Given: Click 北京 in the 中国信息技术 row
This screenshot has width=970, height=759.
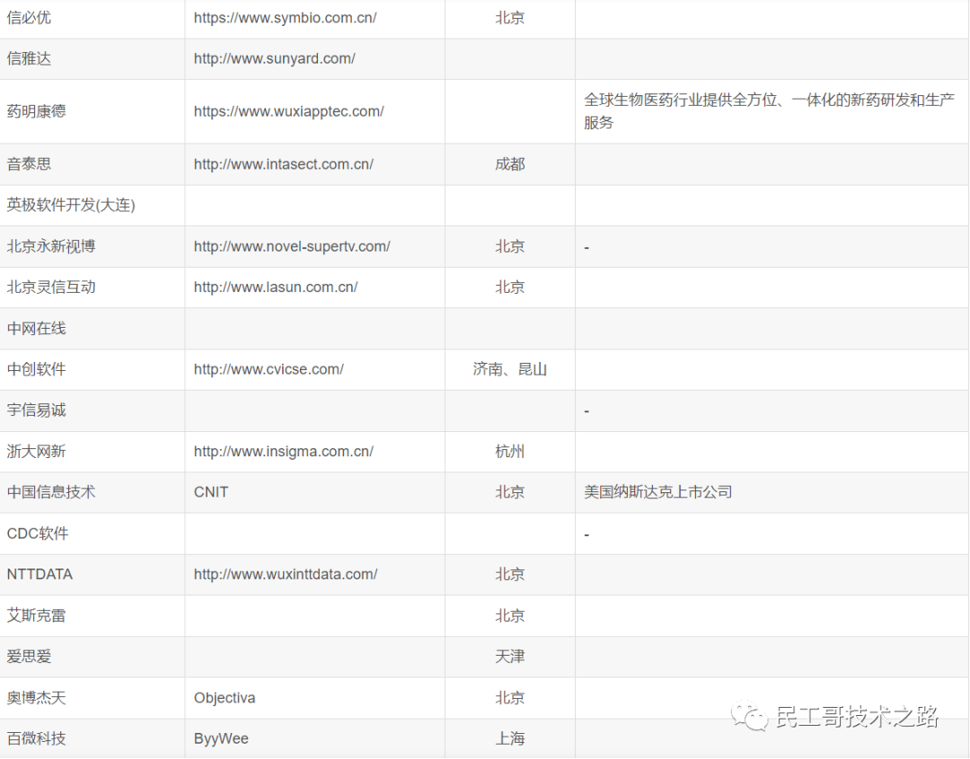Looking at the screenshot, I should pos(510,492).
